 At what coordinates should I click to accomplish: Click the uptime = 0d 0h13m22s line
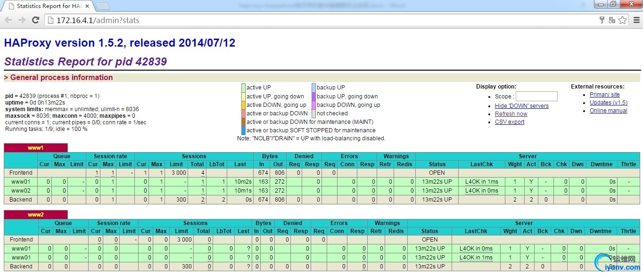point(35,102)
